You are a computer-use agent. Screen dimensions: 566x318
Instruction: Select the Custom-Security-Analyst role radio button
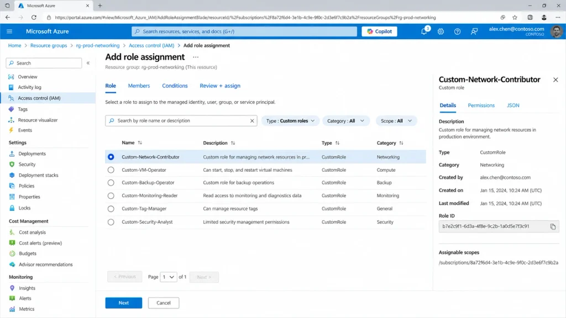coord(111,222)
